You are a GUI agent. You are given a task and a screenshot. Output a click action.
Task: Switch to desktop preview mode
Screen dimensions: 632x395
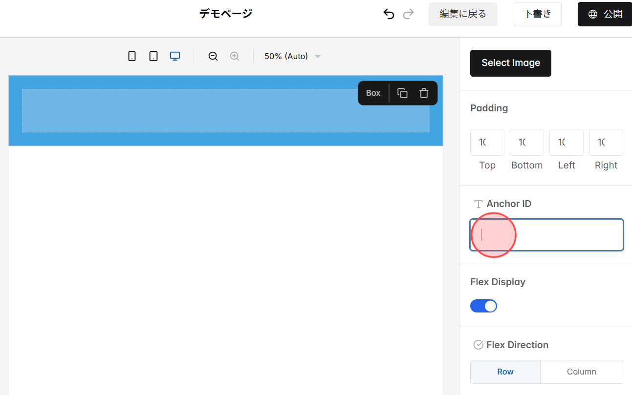pos(174,56)
